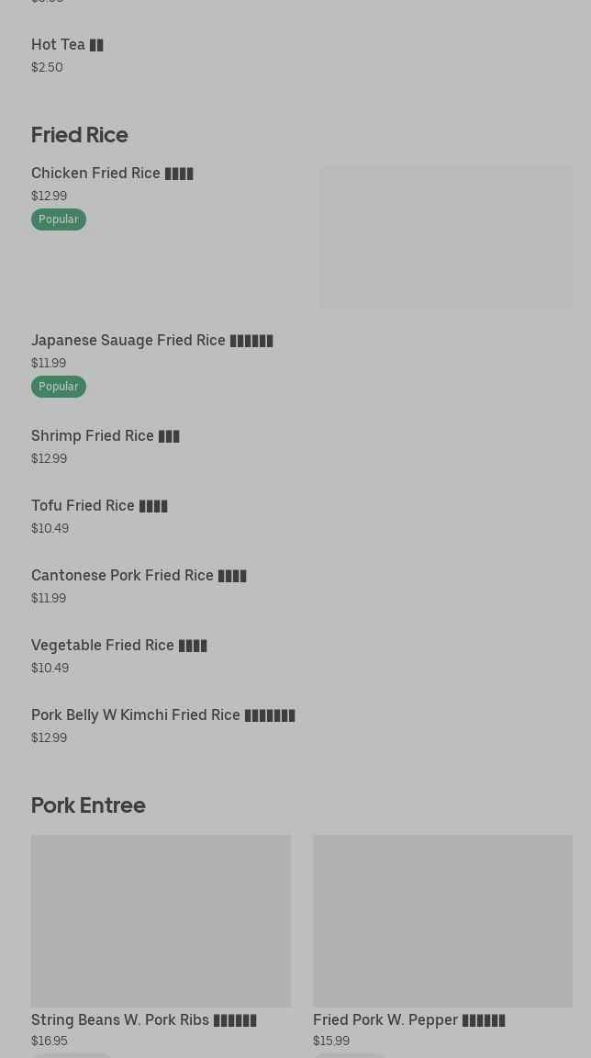Choose the Tofu Fried Rice item

99,505
